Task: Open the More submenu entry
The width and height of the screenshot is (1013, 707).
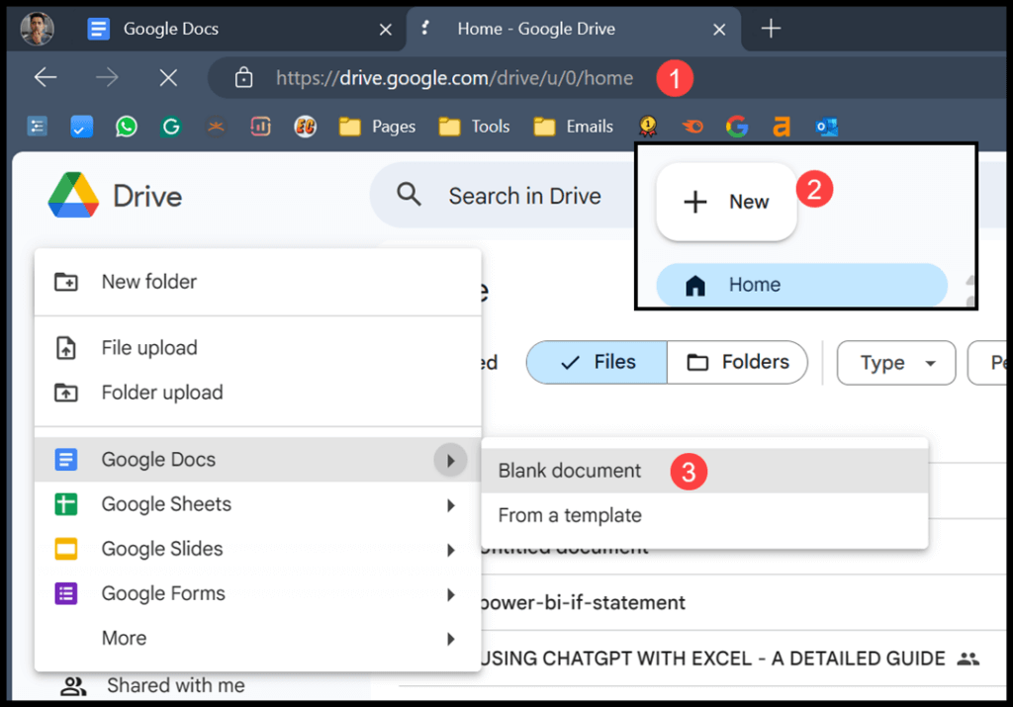Action: 258,637
